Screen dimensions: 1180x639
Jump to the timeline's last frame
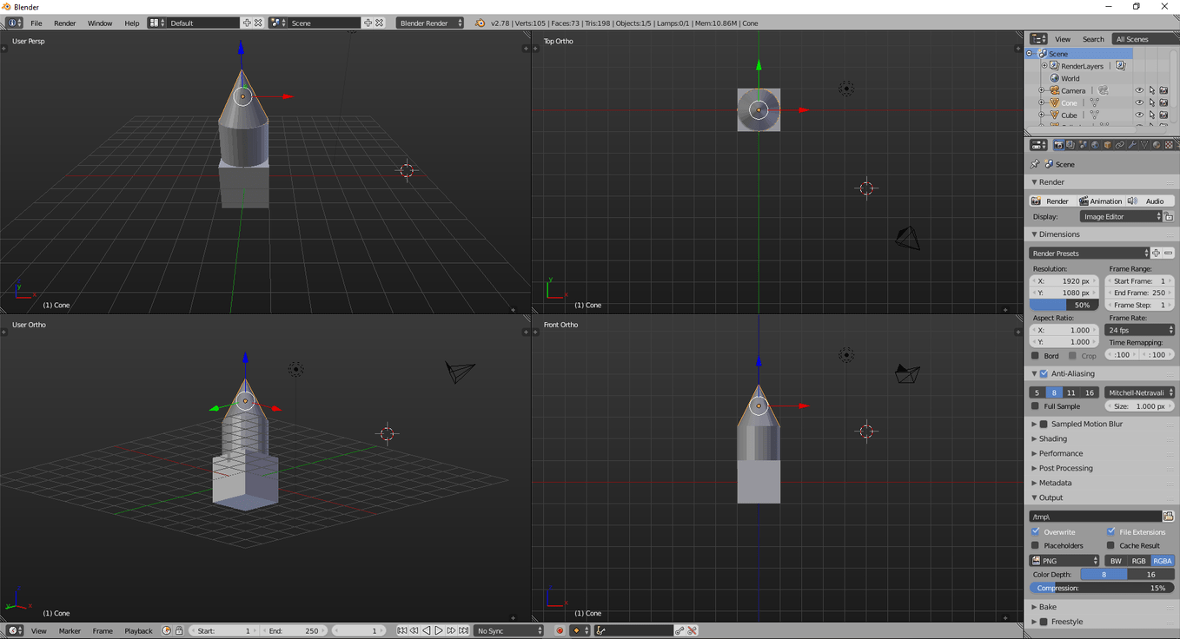tap(463, 631)
